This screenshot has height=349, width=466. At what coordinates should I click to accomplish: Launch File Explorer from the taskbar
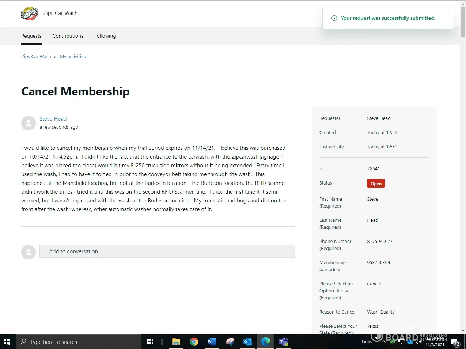pyautogui.click(x=176, y=342)
